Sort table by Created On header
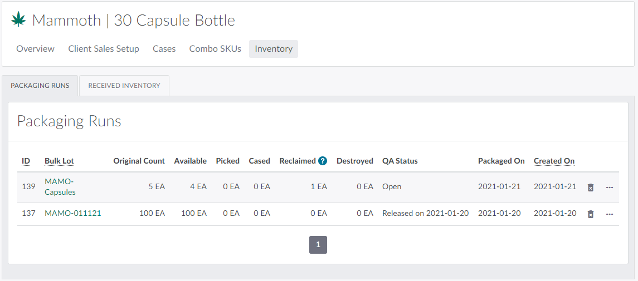 554,161
